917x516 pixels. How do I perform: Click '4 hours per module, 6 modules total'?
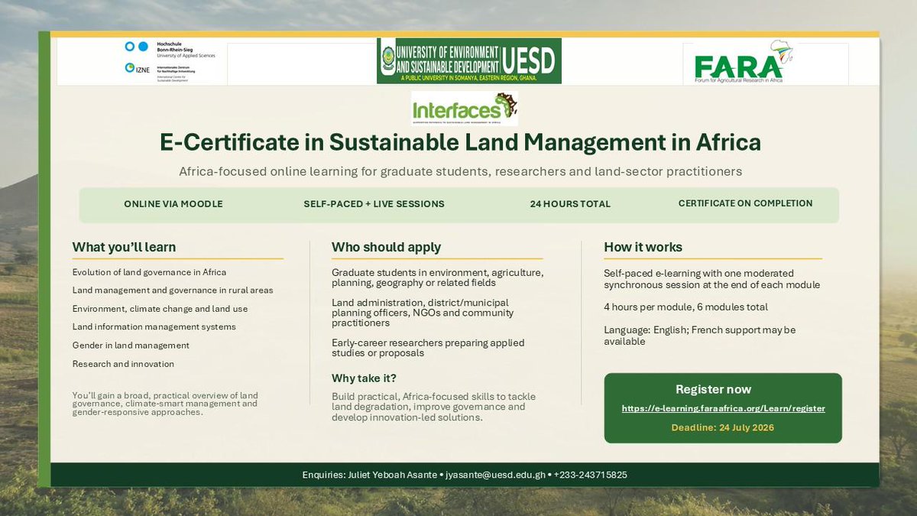point(685,307)
